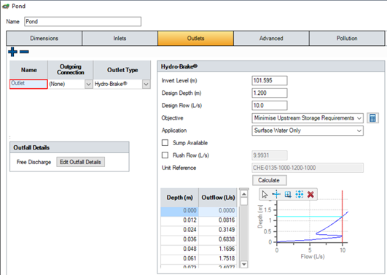Click the Depth (m) column header
Image resolution: width=387 pixels, height=275 pixels.
click(180, 198)
